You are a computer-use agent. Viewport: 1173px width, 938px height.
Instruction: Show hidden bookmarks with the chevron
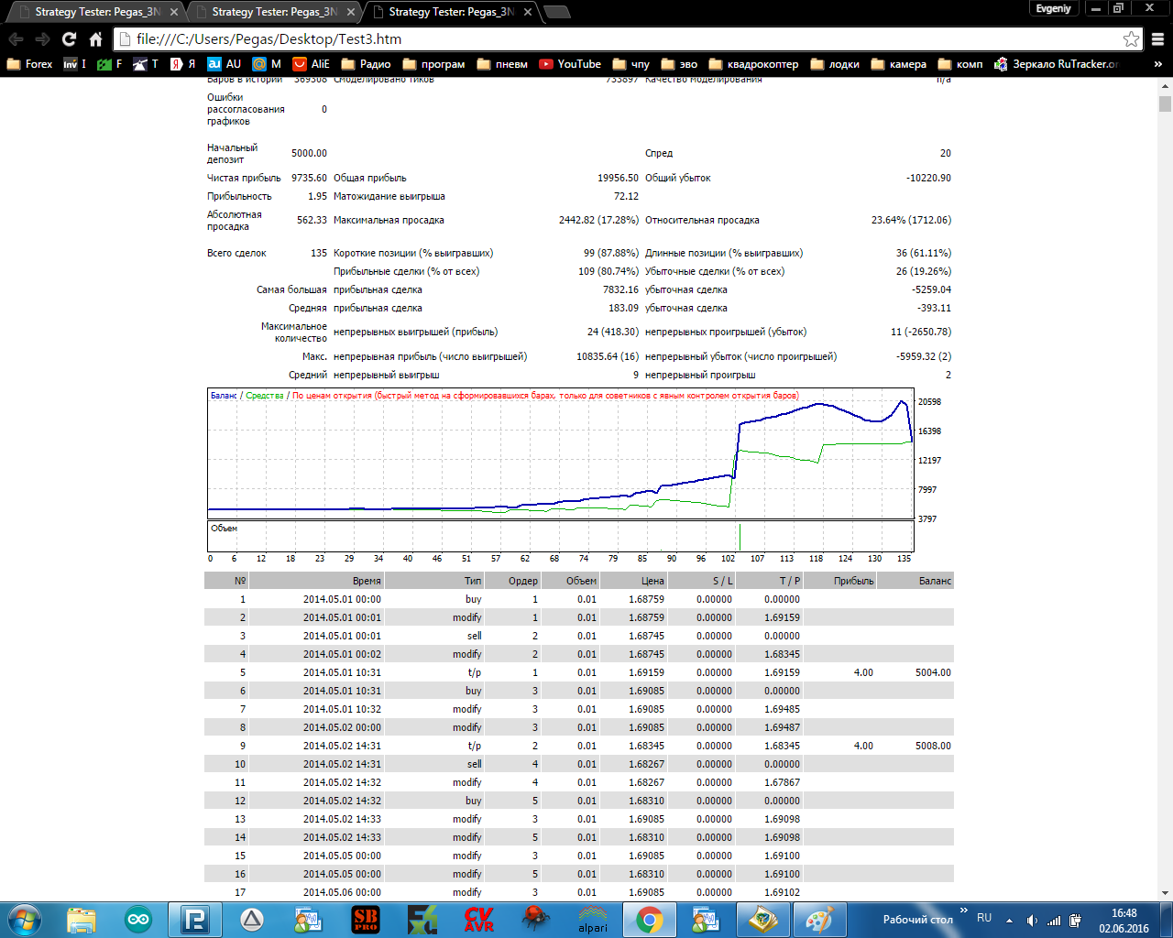coord(1158,64)
